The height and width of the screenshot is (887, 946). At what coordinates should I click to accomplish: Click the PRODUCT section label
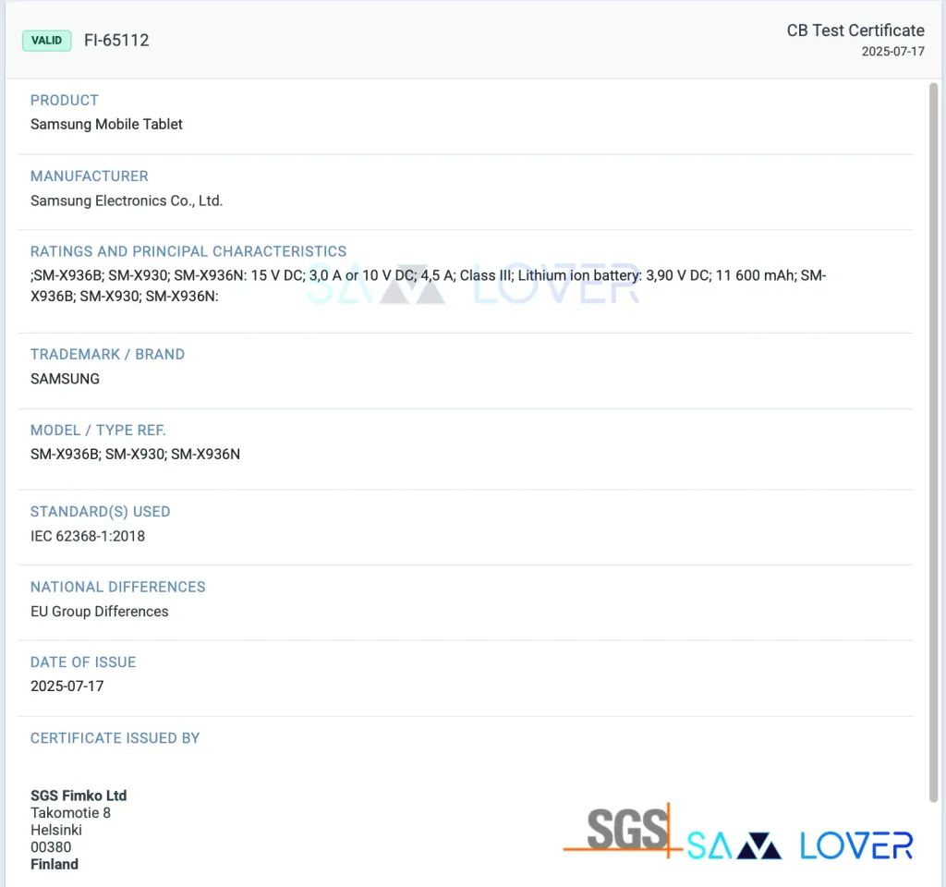(x=64, y=100)
